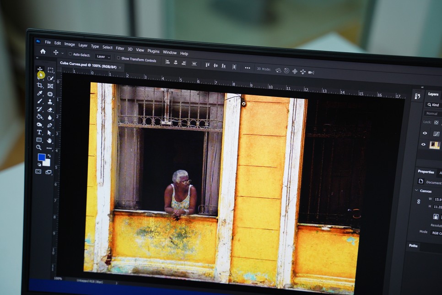Enable the Auto-Select checkbox
Screen dimensions: 442x295
click(x=70, y=54)
